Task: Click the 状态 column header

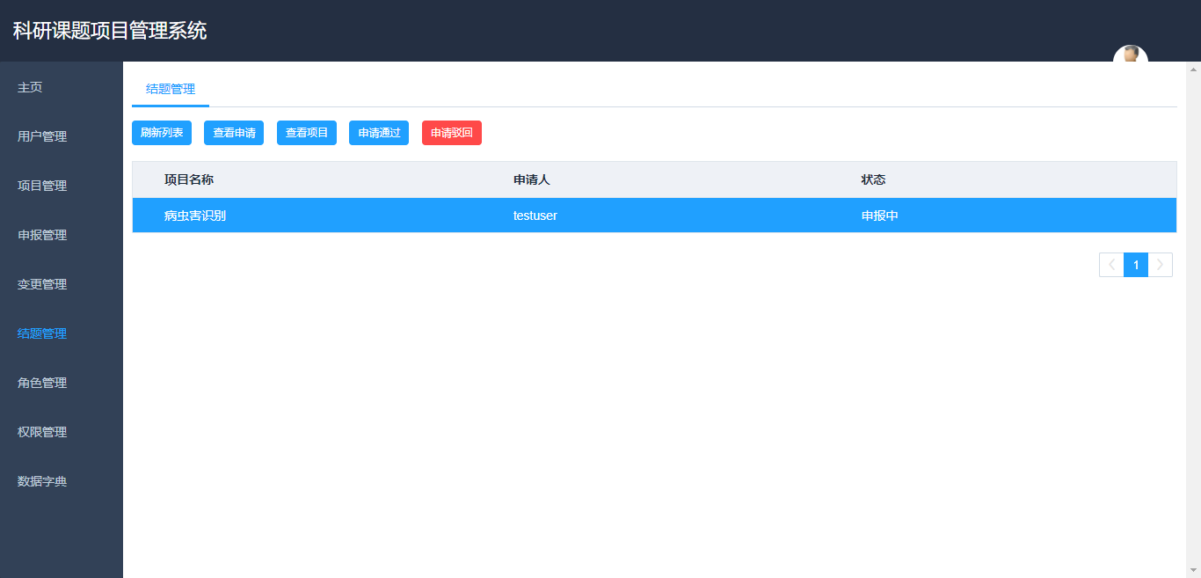Action: (x=873, y=179)
